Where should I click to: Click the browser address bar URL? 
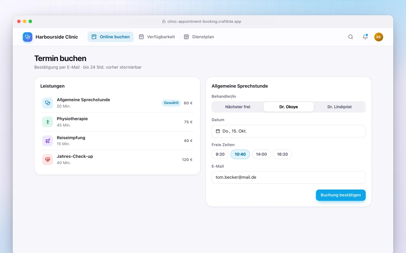[x=204, y=22]
